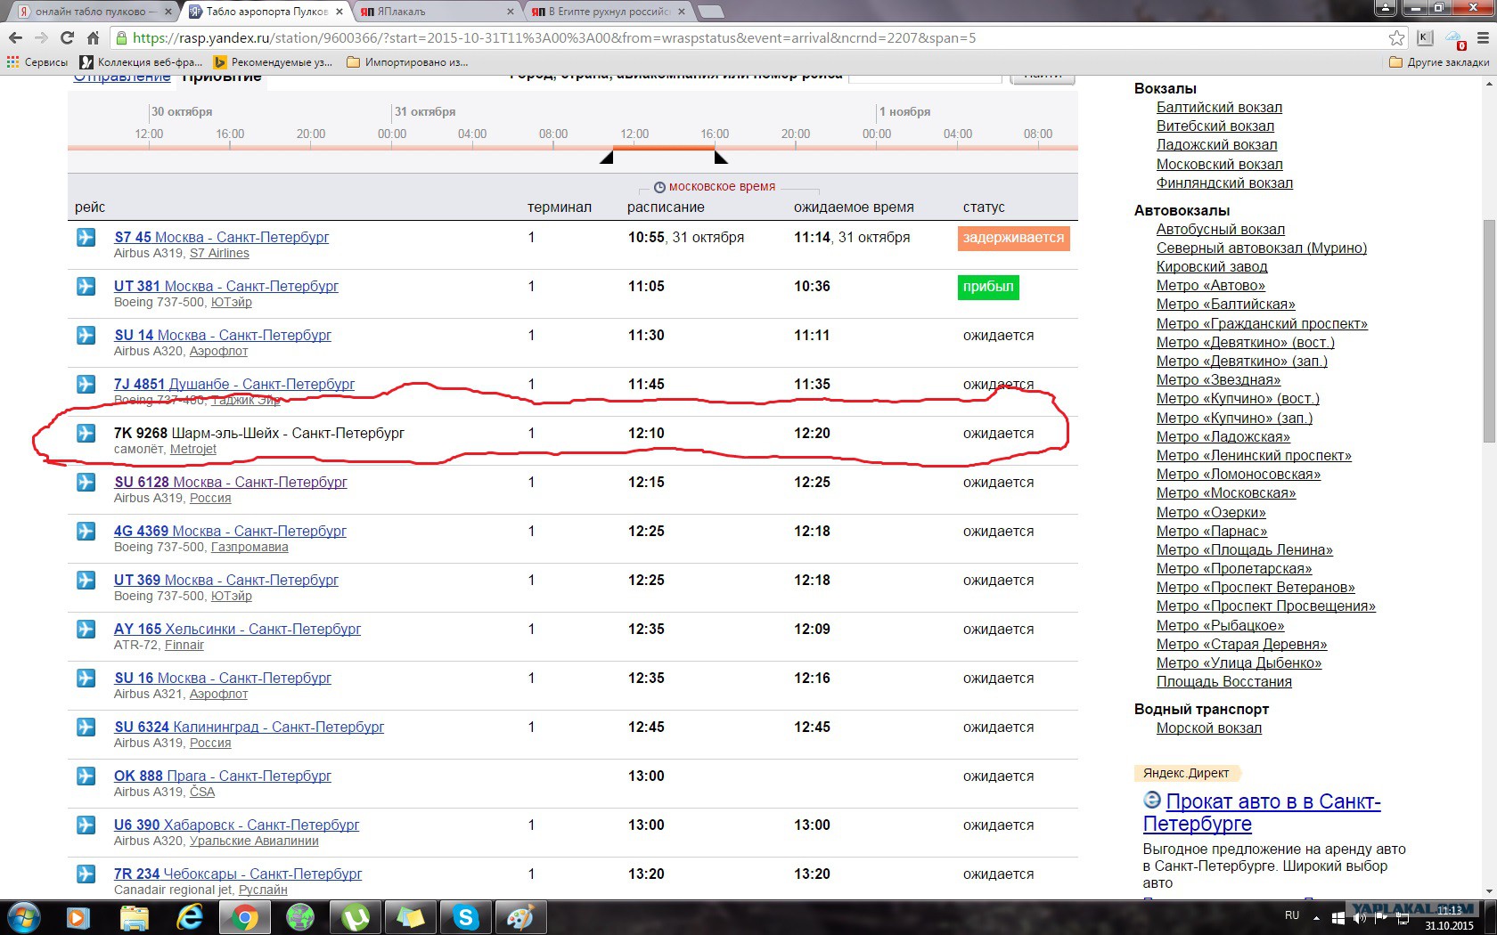
Task: Open the 'Импортировано из...' bookmarks folder
Action: (407, 62)
